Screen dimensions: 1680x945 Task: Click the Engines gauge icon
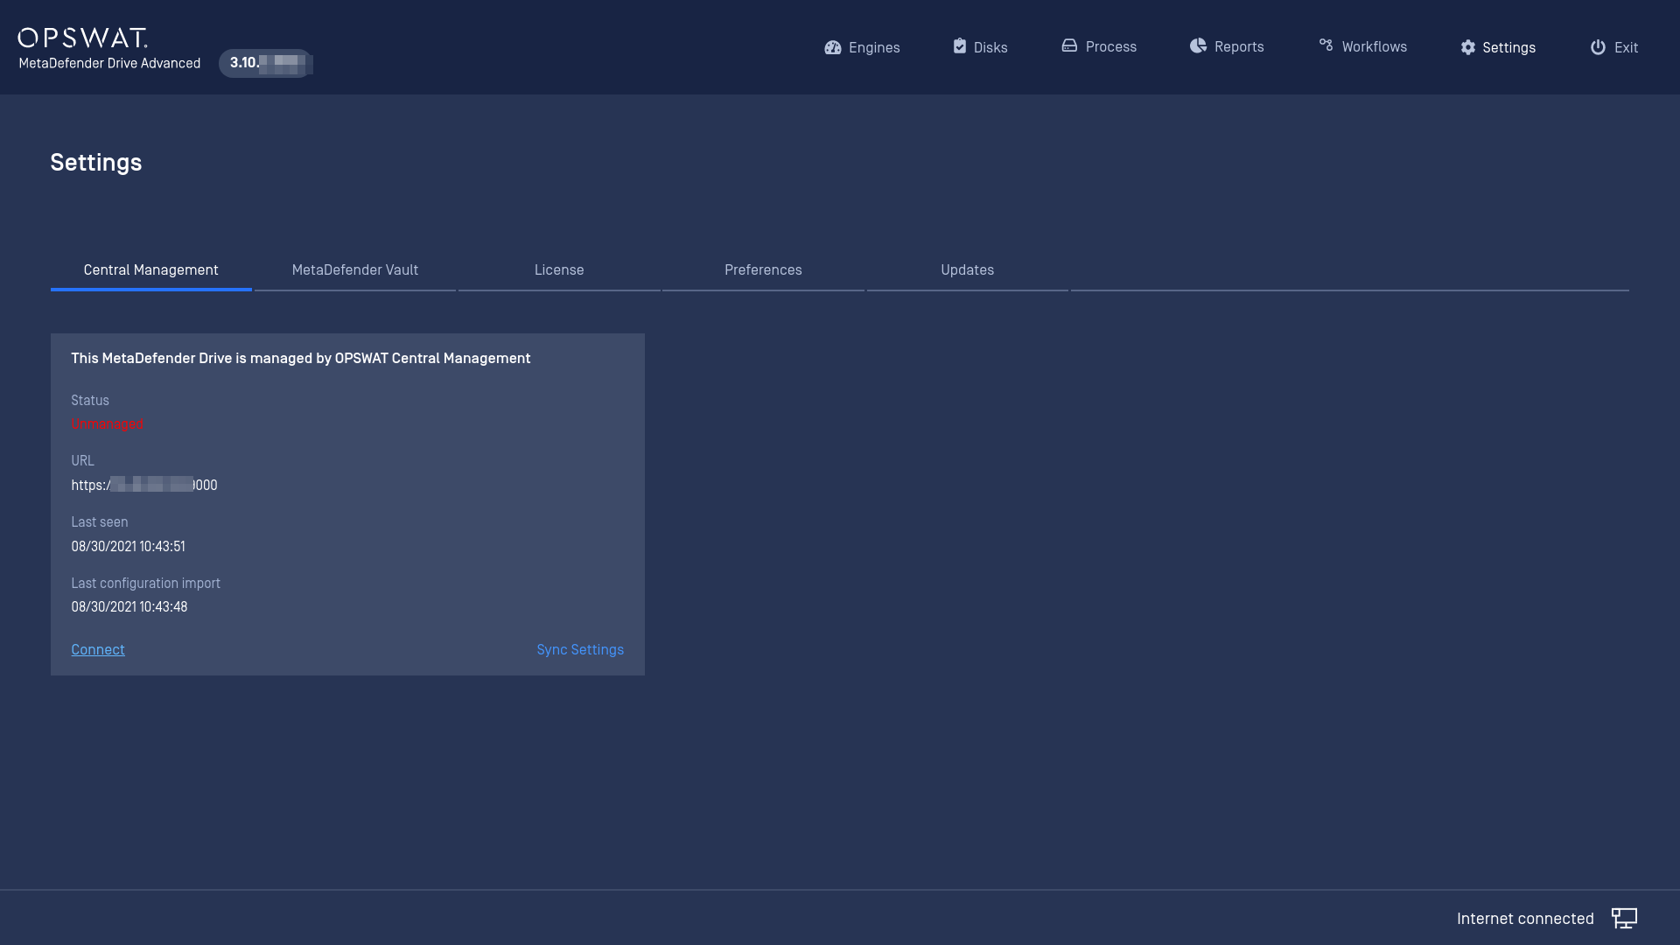832,47
